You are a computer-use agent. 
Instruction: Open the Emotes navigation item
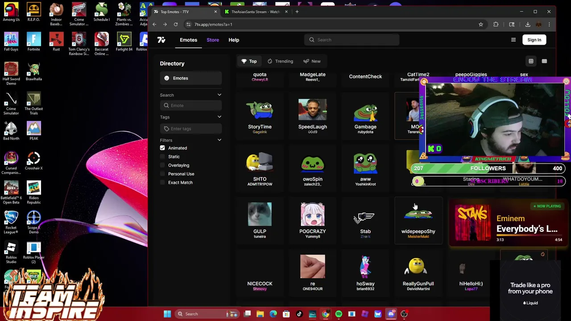(x=188, y=40)
